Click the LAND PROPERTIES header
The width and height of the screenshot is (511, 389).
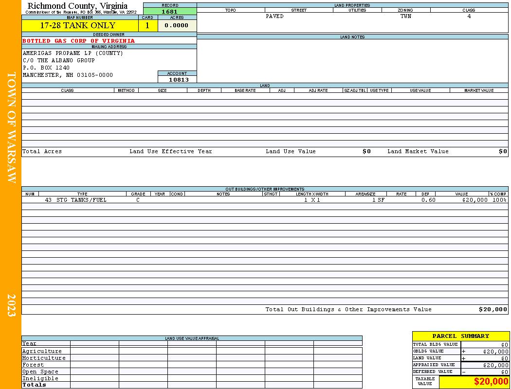[x=352, y=5]
